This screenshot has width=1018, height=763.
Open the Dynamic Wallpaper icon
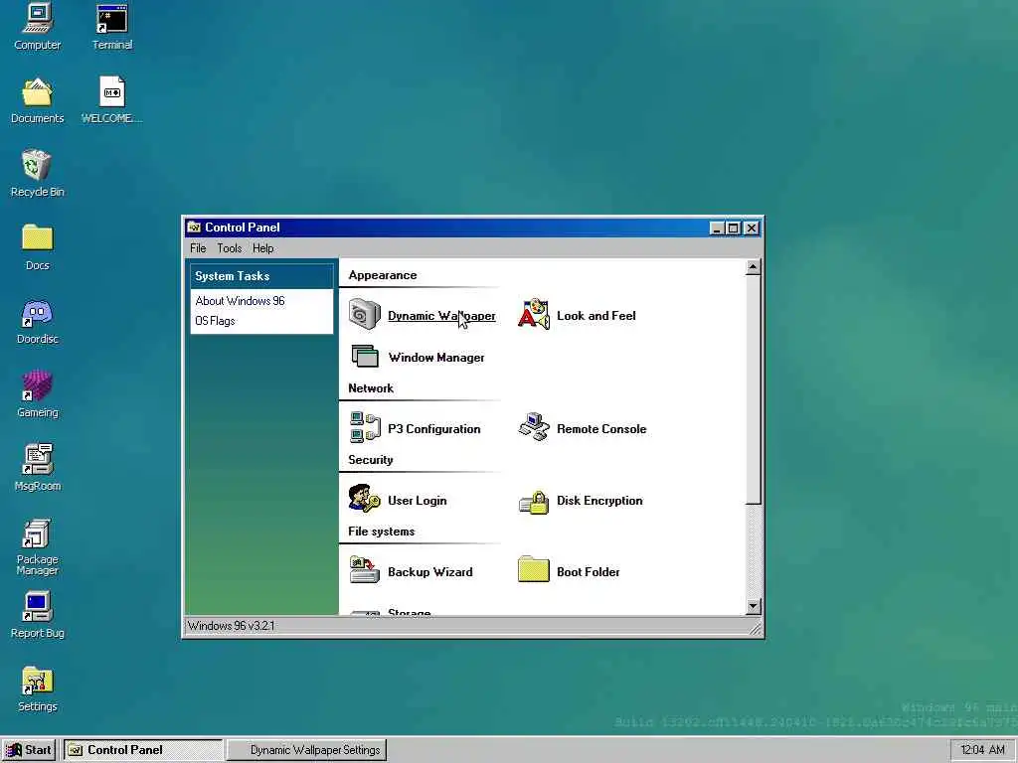click(x=364, y=315)
